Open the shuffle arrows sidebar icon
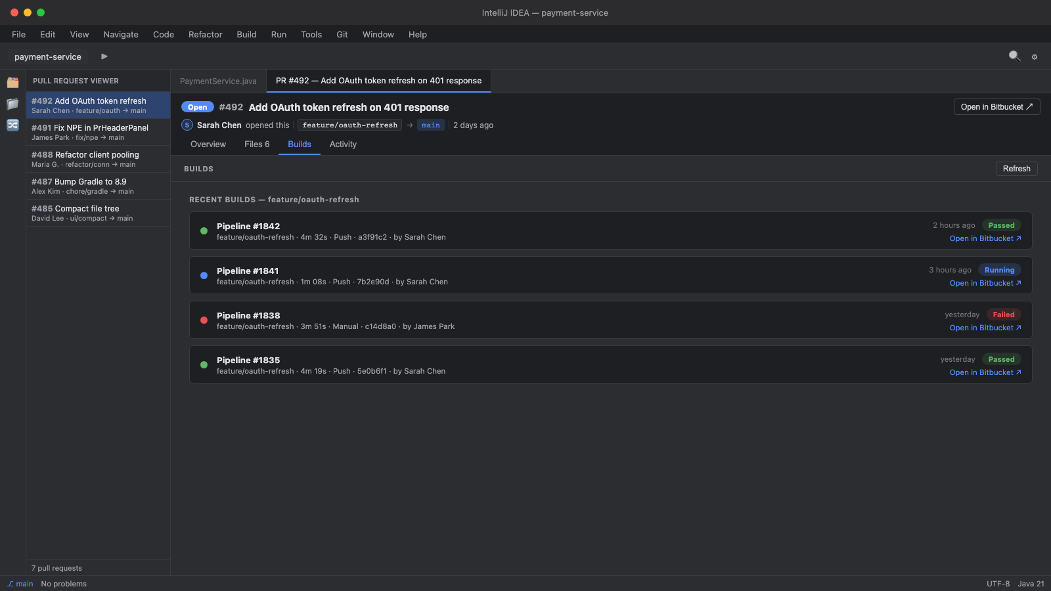The width and height of the screenshot is (1051, 591). [12, 125]
